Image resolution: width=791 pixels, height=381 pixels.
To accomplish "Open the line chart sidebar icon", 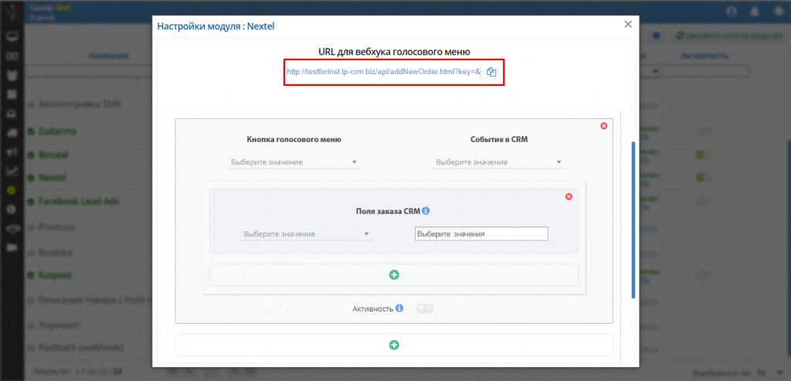I will [x=12, y=171].
